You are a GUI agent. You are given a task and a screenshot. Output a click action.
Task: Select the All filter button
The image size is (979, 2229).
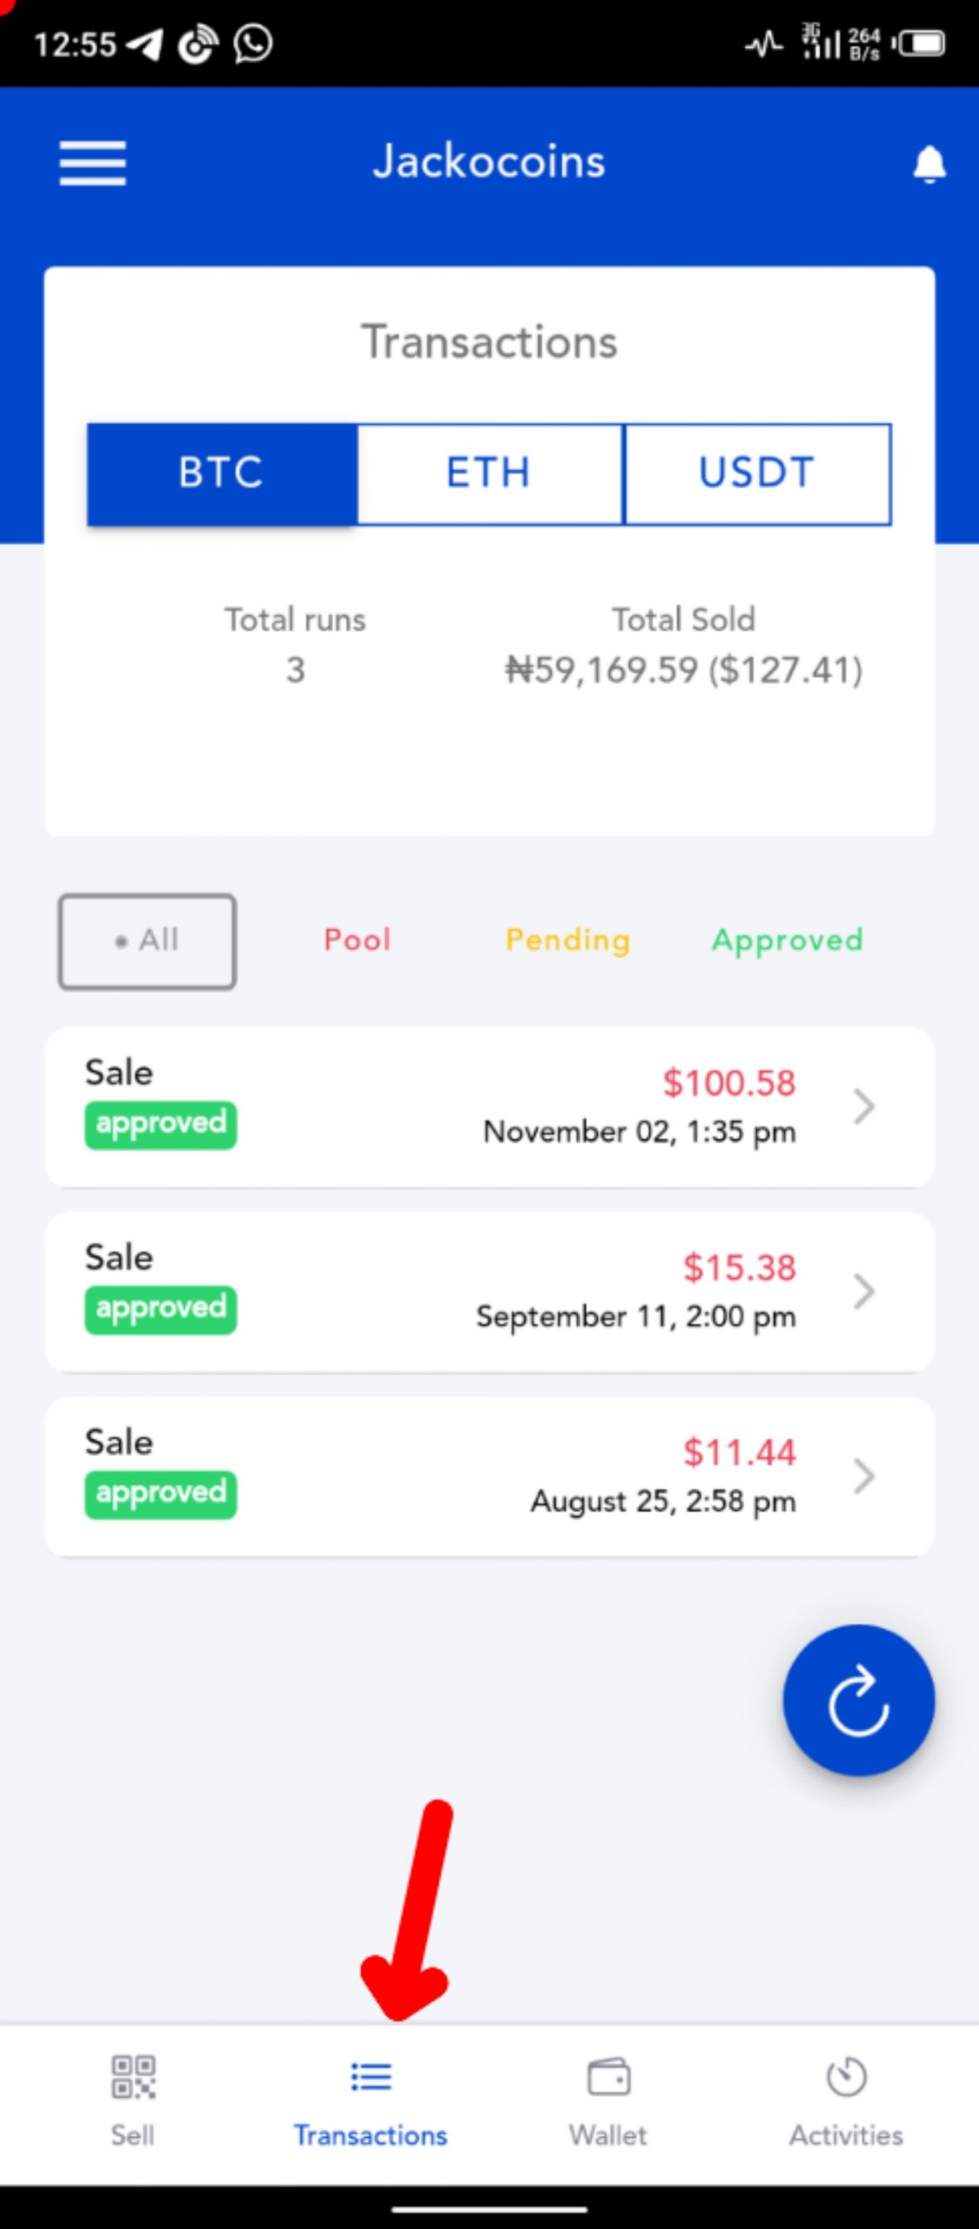click(x=147, y=941)
